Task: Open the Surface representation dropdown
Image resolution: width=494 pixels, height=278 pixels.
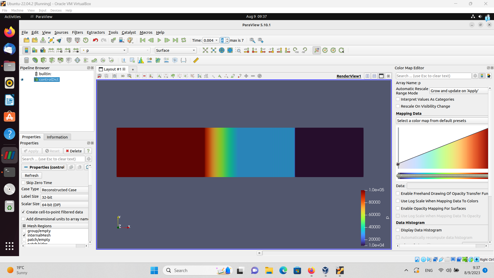Action: [x=175, y=50]
